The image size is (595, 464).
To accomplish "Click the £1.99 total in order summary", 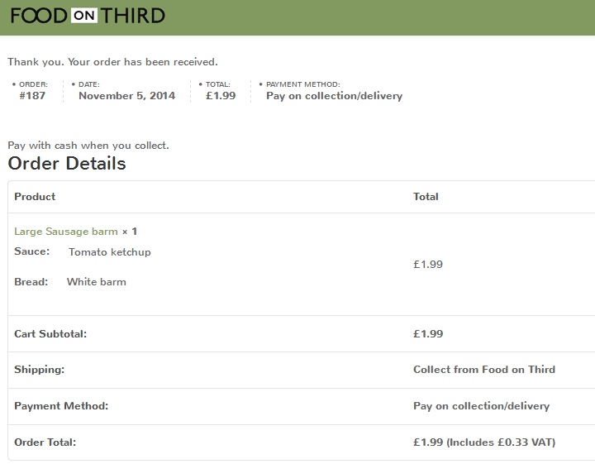I will [221, 96].
